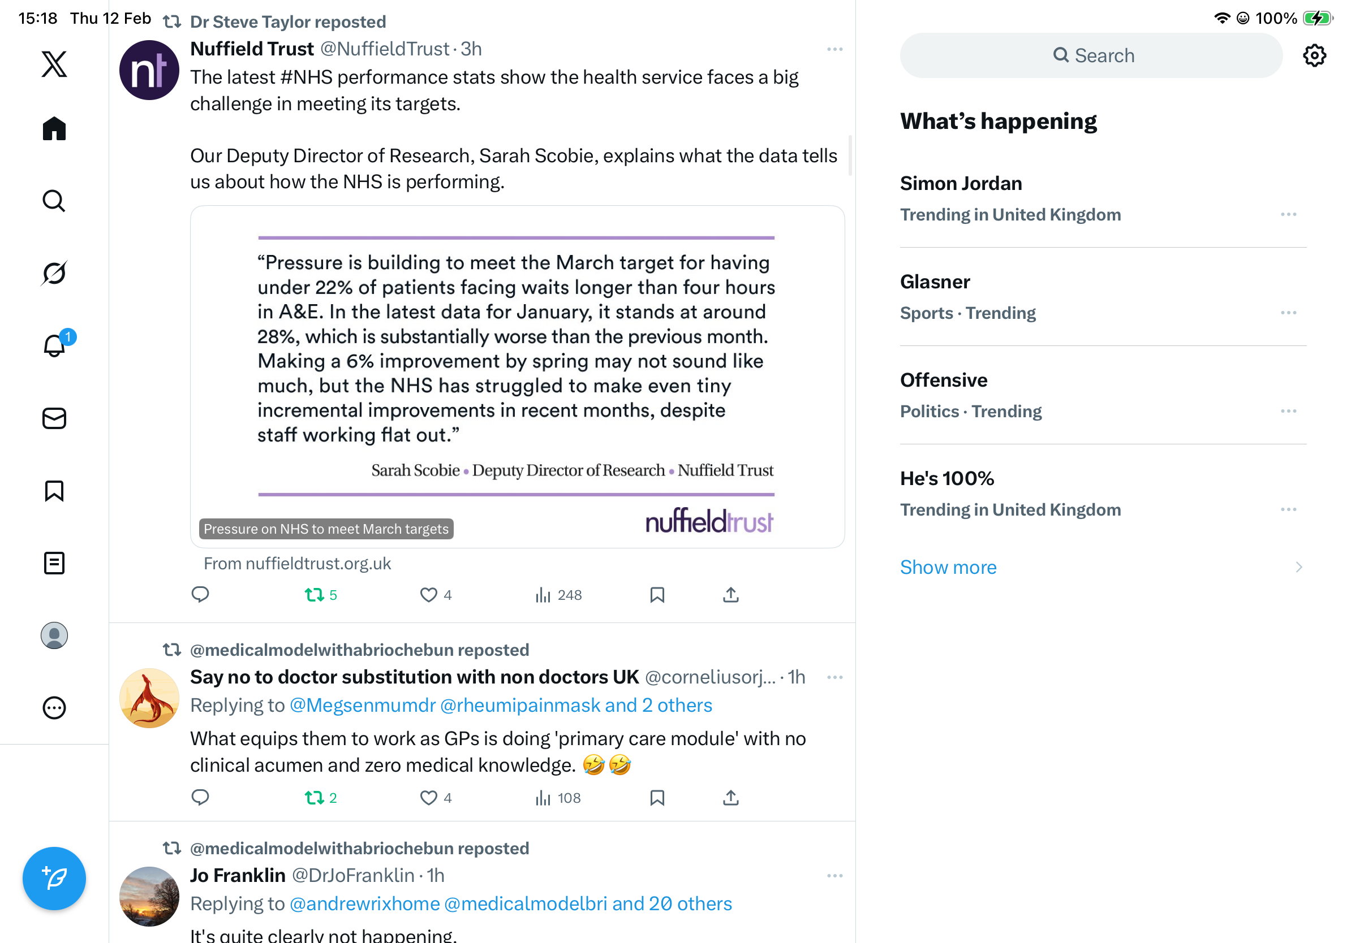Click the Search input field
The image size is (1351, 943).
[x=1091, y=56]
